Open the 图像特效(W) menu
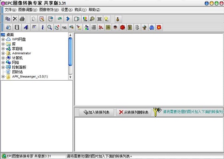 tap(49, 10)
